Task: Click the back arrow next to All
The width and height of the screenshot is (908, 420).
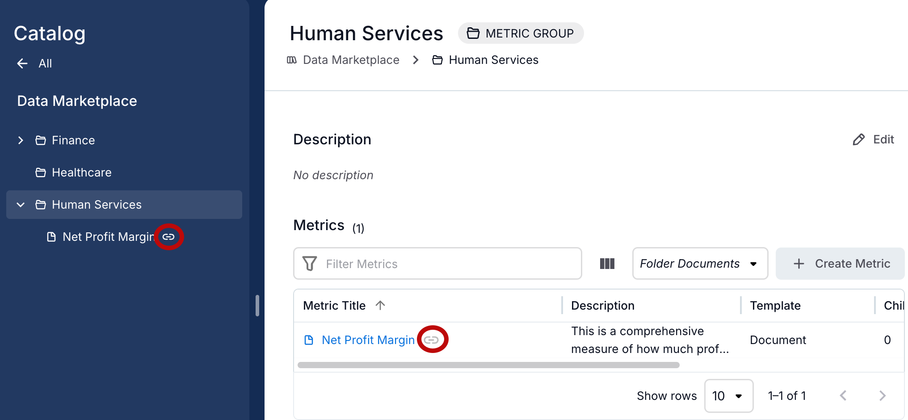Action: pos(22,63)
